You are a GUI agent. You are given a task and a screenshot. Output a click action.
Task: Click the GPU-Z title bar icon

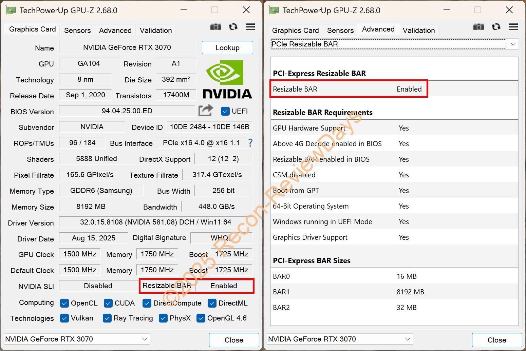tap(10, 10)
